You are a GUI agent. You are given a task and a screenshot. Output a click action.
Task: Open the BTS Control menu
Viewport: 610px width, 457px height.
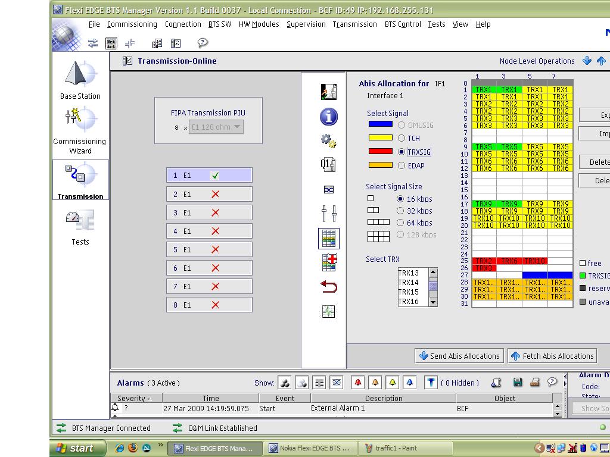point(403,24)
